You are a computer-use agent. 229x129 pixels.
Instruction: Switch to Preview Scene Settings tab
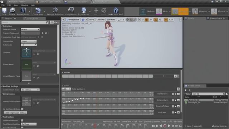(217, 18)
